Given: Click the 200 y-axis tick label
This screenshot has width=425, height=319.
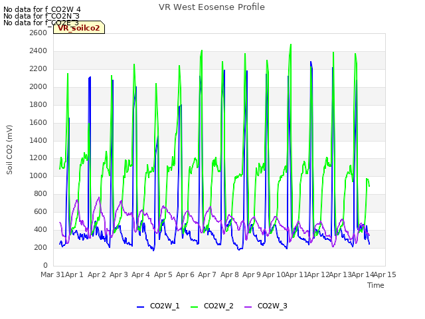Looking at the screenshot, I should 41,247.
